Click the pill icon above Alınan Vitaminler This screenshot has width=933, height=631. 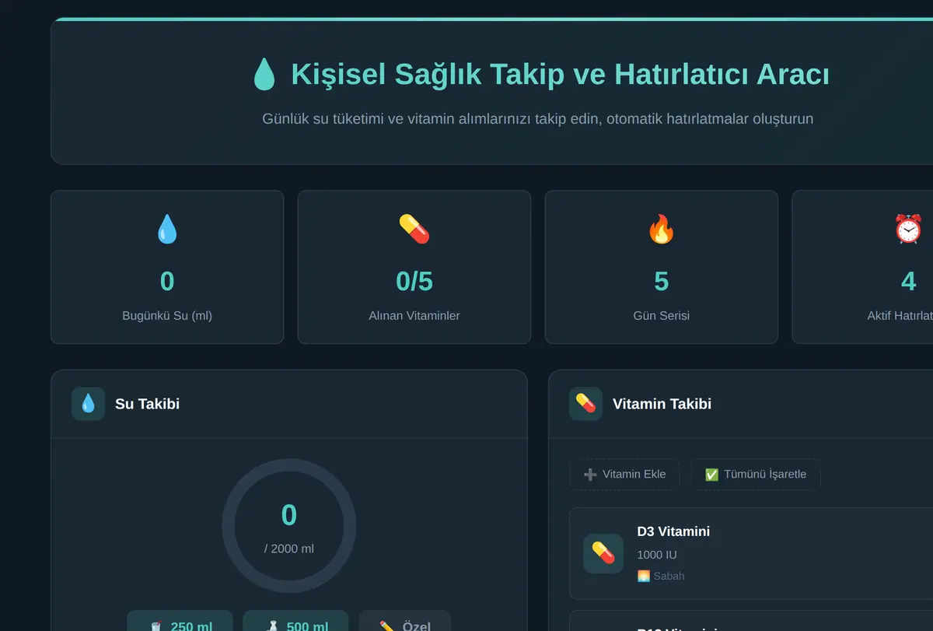(414, 230)
